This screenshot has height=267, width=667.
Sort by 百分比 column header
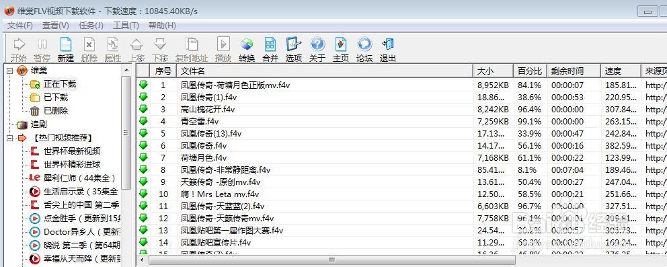(530, 71)
